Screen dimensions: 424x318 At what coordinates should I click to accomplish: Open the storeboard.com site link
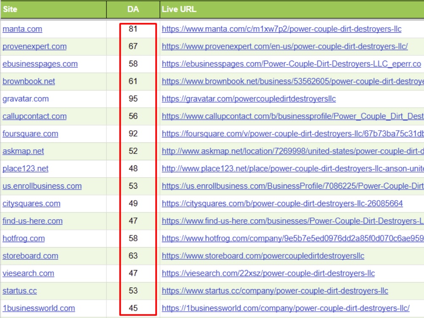point(30,256)
